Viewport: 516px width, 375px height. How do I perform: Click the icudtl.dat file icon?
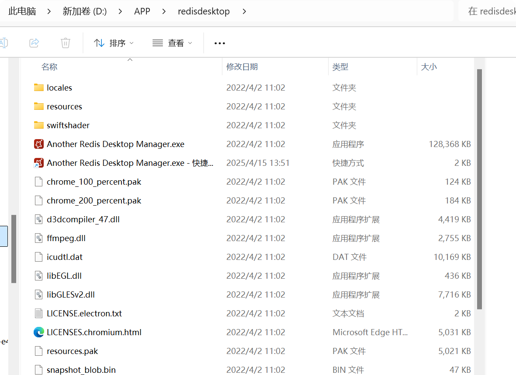[38, 257]
